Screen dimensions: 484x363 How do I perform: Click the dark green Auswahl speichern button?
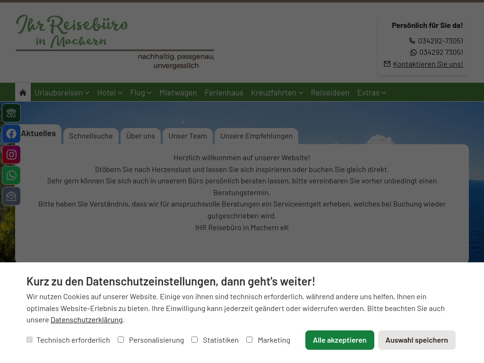click(x=416, y=340)
